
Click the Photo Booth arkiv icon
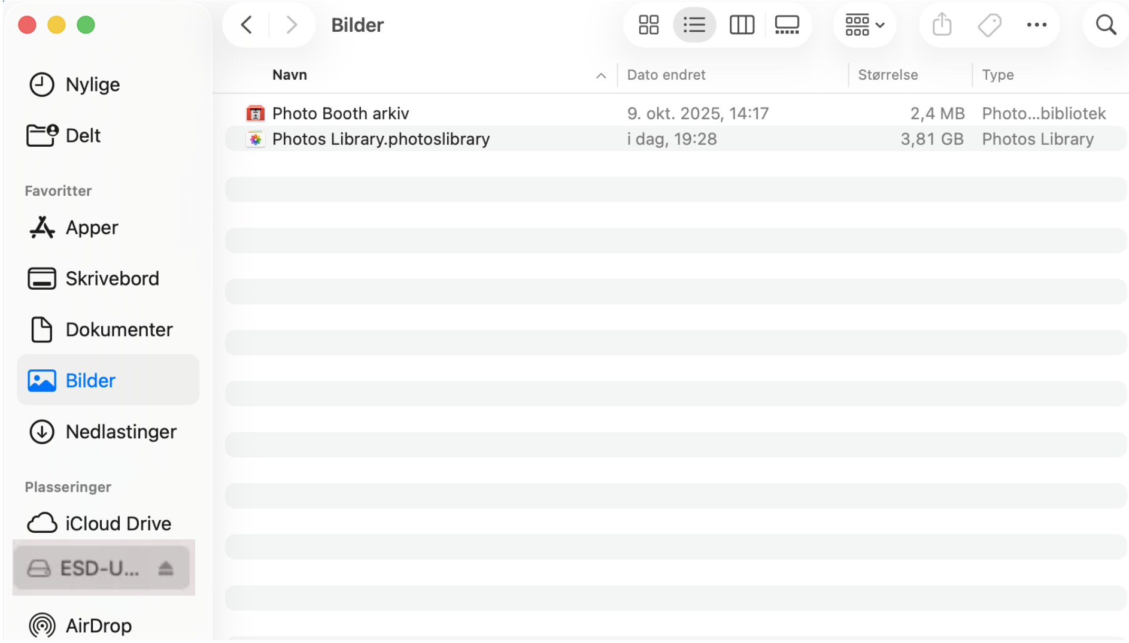pos(256,113)
